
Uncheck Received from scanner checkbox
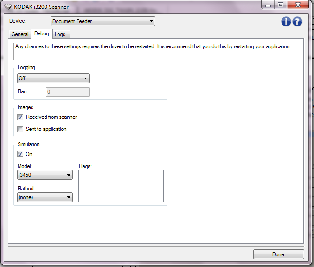tap(20, 117)
